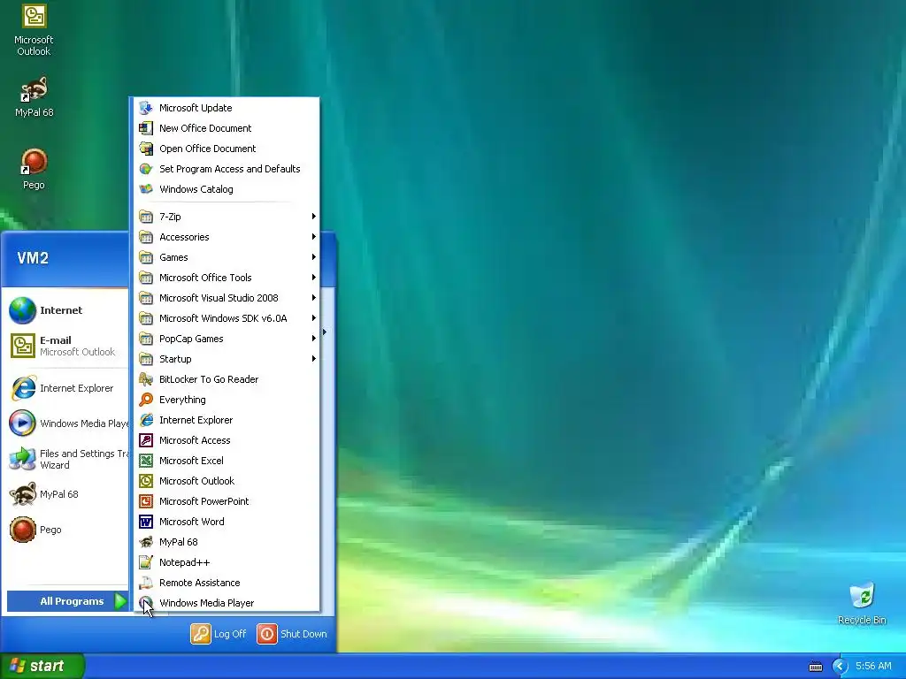Image resolution: width=906 pixels, height=679 pixels.
Task: Click the Log Off button
Action: click(219, 634)
